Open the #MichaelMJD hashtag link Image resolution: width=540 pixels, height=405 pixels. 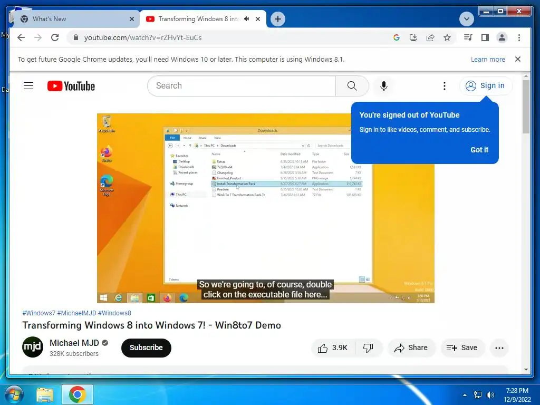[76, 313]
